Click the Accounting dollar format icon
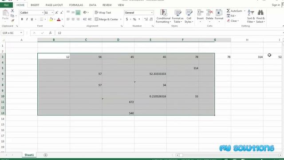The height and width of the screenshot is (160, 284). [x=127, y=19]
